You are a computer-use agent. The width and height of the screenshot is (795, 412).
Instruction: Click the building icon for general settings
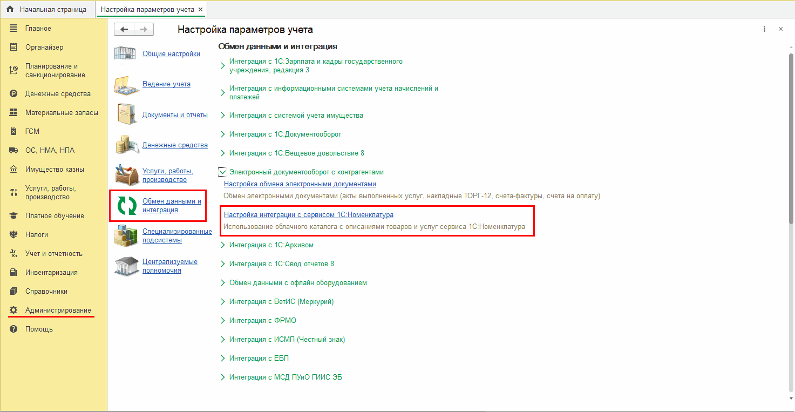[x=127, y=54]
